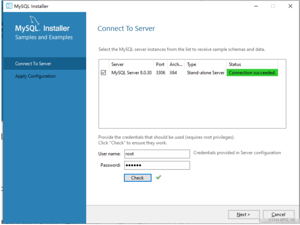Minimize the MySQL Installer window

256,6
